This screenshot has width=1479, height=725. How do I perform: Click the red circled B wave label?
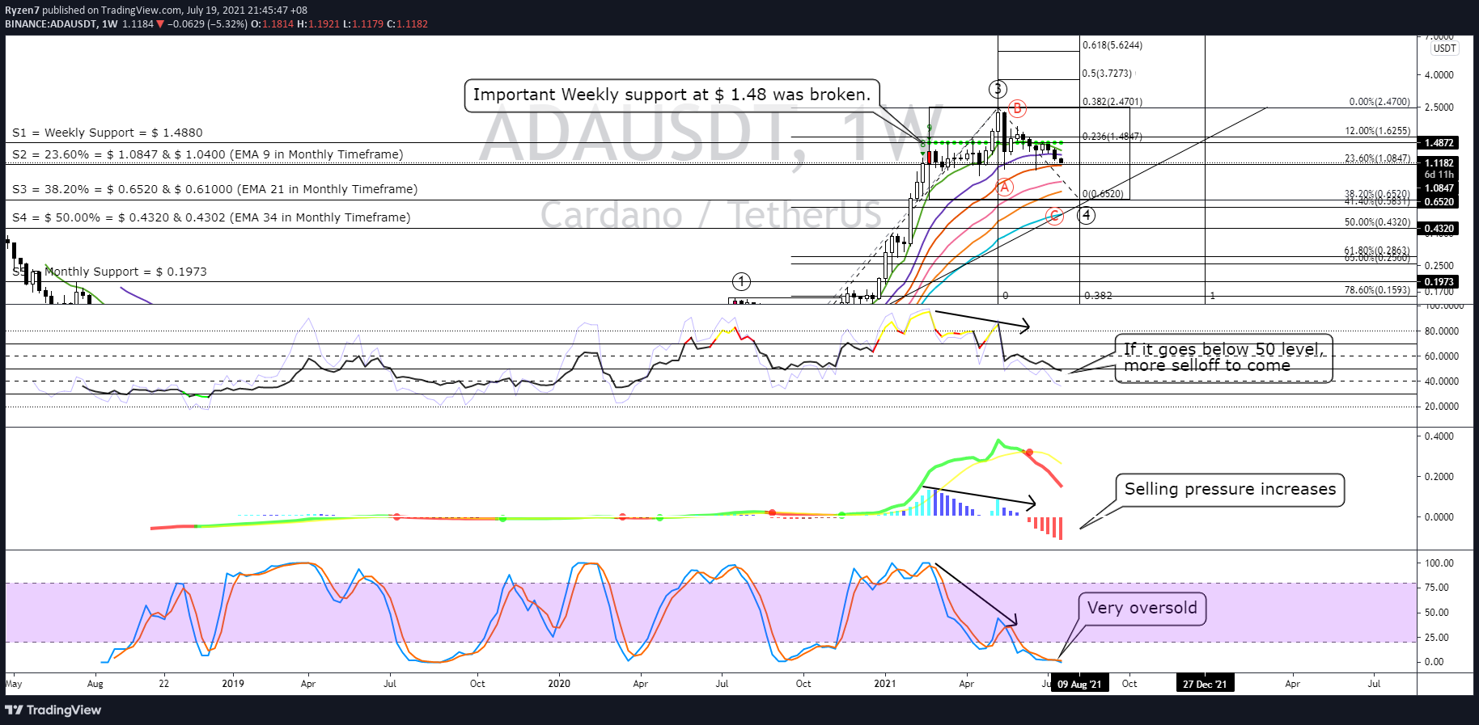click(x=1017, y=108)
